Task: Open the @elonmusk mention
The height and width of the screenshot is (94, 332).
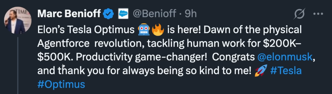Action: coord(285,57)
